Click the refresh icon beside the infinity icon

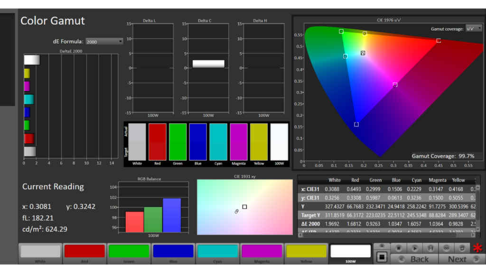(462, 248)
